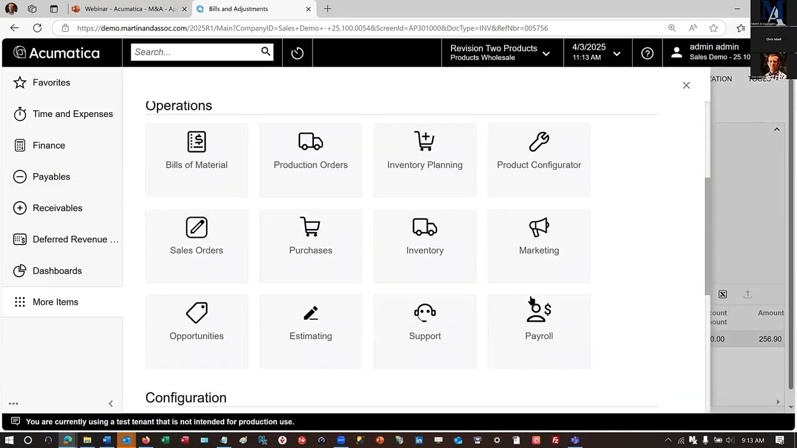
Task: Open the Payroll workspace tile
Action: [539, 332]
